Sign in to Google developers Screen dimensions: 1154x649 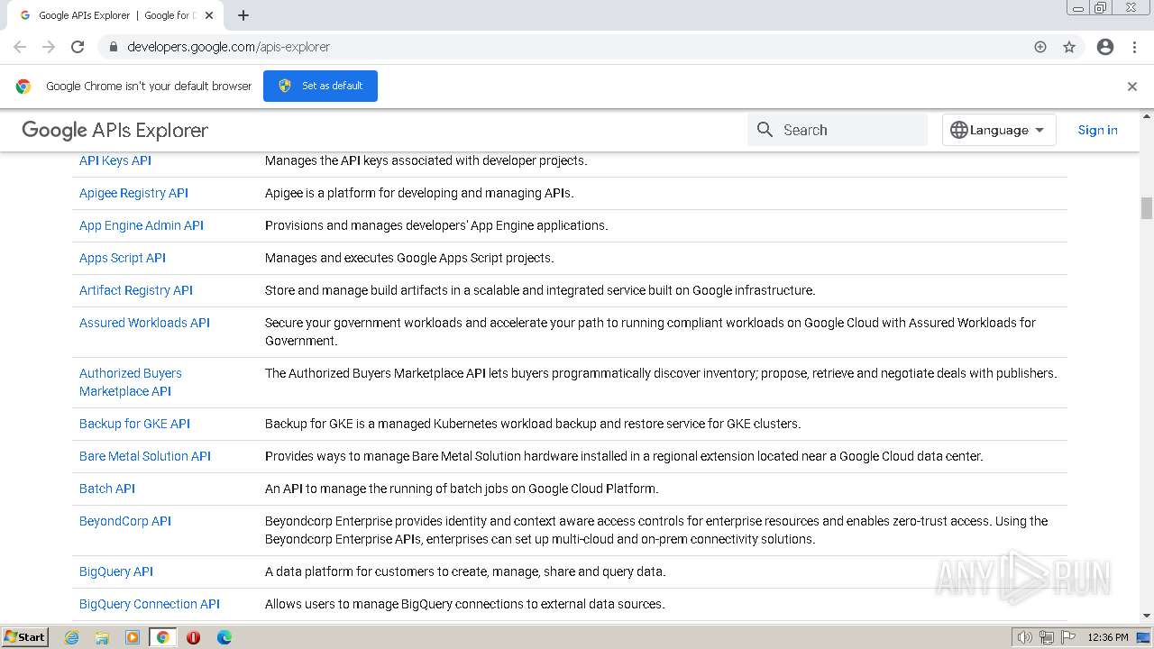(1097, 130)
